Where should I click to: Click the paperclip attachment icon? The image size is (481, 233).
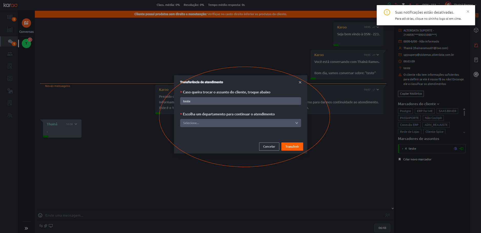point(46,226)
